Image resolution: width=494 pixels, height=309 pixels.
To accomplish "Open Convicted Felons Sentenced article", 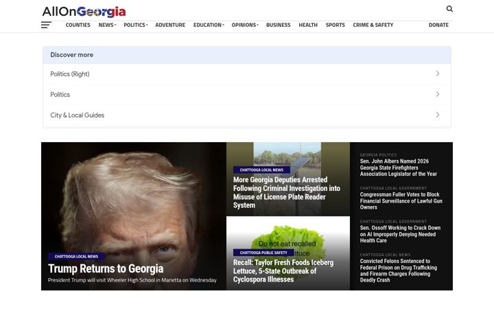I will click(x=399, y=271).
